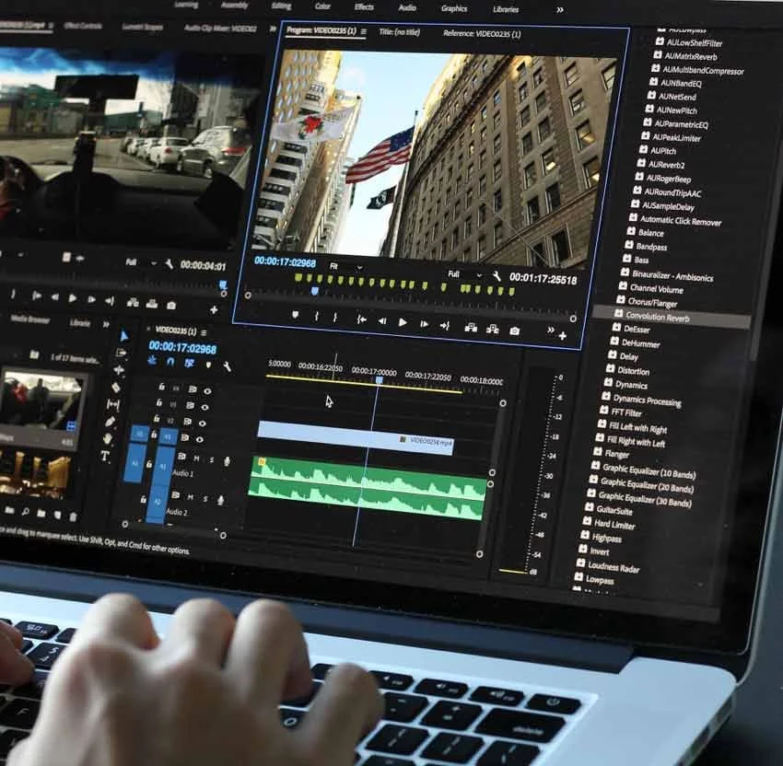
Task: Step forward one frame in Program monitor
Action: (424, 324)
